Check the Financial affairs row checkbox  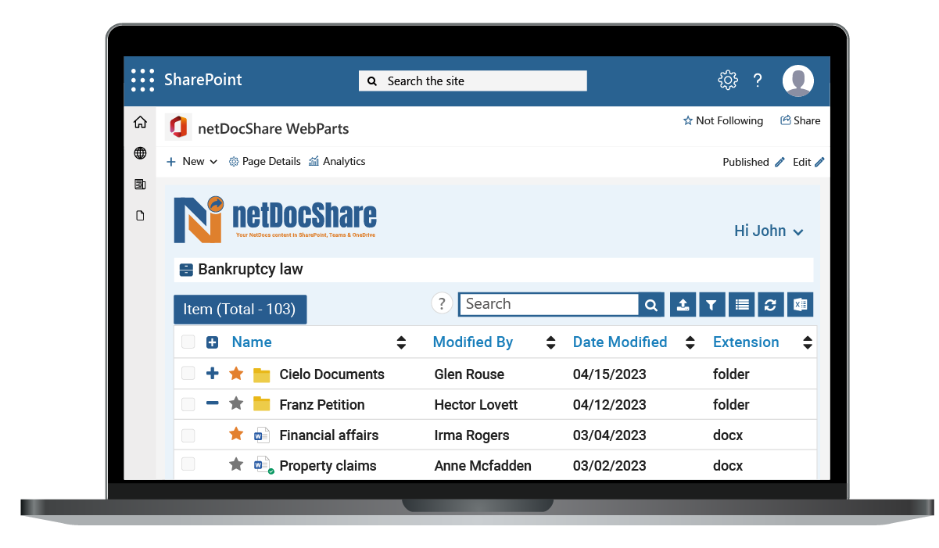[188, 435]
